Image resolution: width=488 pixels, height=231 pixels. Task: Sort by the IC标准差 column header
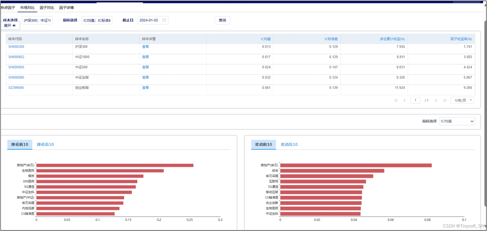331,39
